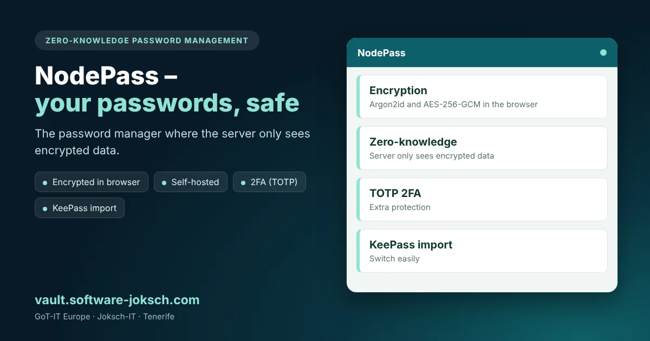Viewport: 650px width, 341px height.
Task: Click the NodePass panel title
Action: pyautogui.click(x=381, y=53)
